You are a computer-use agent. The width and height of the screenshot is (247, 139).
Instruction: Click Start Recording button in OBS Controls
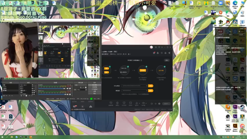tap(94, 87)
